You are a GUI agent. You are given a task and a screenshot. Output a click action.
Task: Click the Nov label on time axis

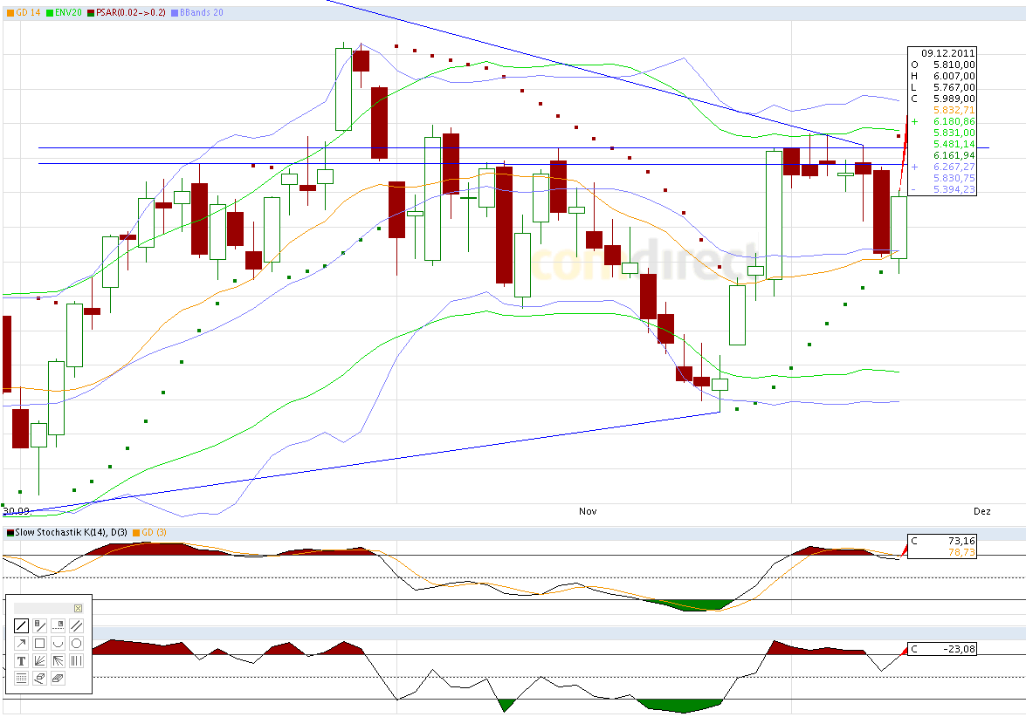pyautogui.click(x=587, y=512)
